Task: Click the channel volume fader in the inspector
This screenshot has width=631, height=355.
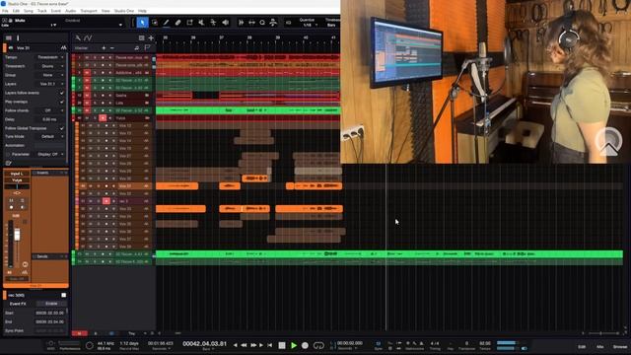Action: pos(17,235)
